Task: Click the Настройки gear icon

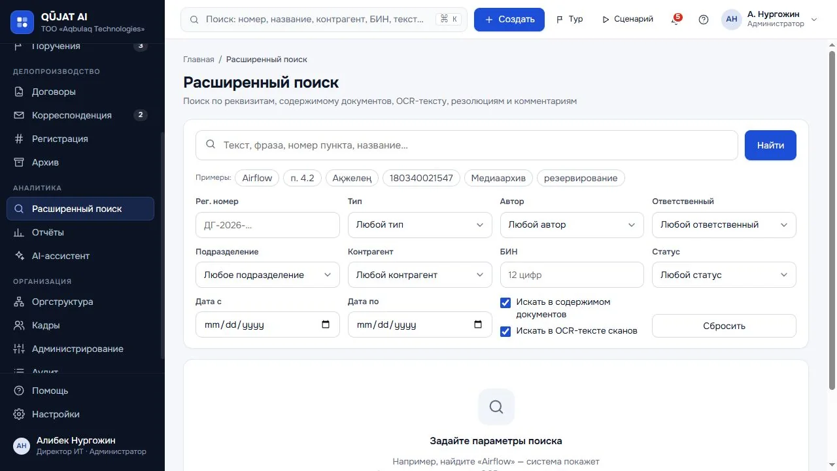Action: tap(19, 414)
